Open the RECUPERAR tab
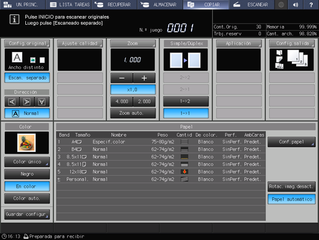The image size is (319, 240). (x=115, y=4)
